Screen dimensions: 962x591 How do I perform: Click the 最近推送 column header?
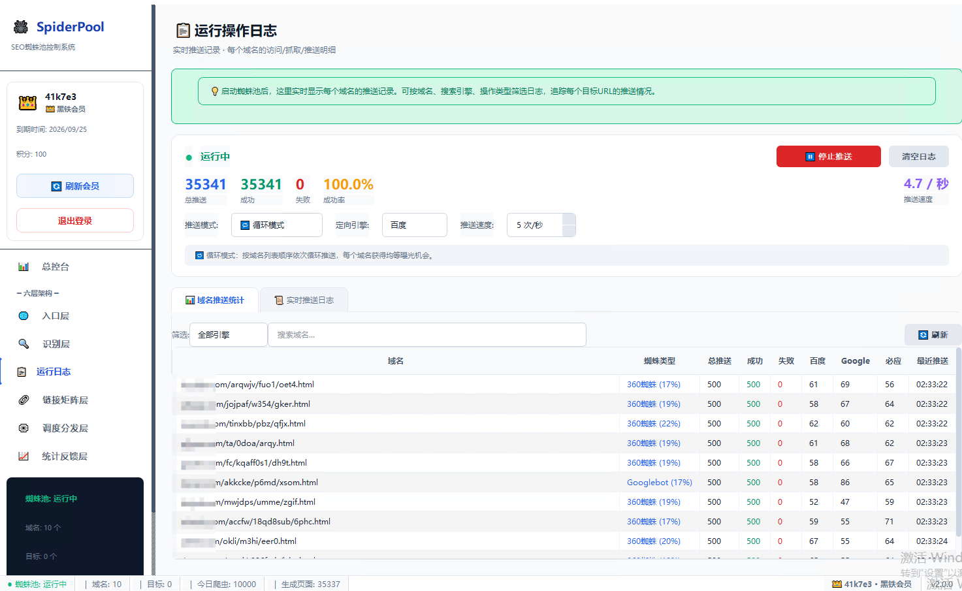(933, 361)
